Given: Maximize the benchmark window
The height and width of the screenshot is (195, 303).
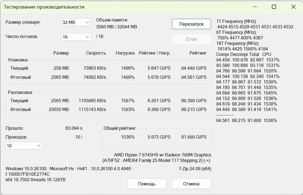Looking at the screenshot, I should pos(274,7).
